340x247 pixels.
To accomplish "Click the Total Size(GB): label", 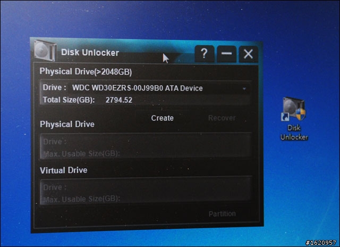I will tap(69, 100).
